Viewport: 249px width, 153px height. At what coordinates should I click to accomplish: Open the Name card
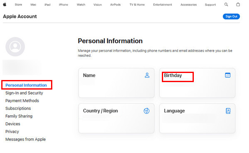click(x=116, y=83)
